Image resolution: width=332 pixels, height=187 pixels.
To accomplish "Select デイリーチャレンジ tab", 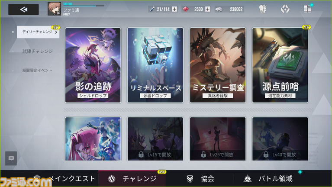I will tap(38, 32).
